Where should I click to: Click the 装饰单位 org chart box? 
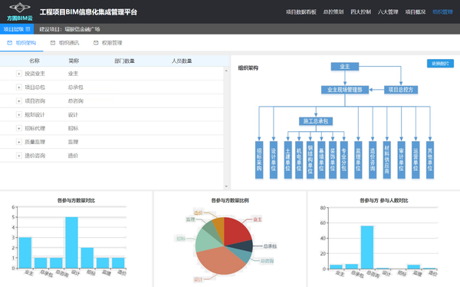click(333, 160)
